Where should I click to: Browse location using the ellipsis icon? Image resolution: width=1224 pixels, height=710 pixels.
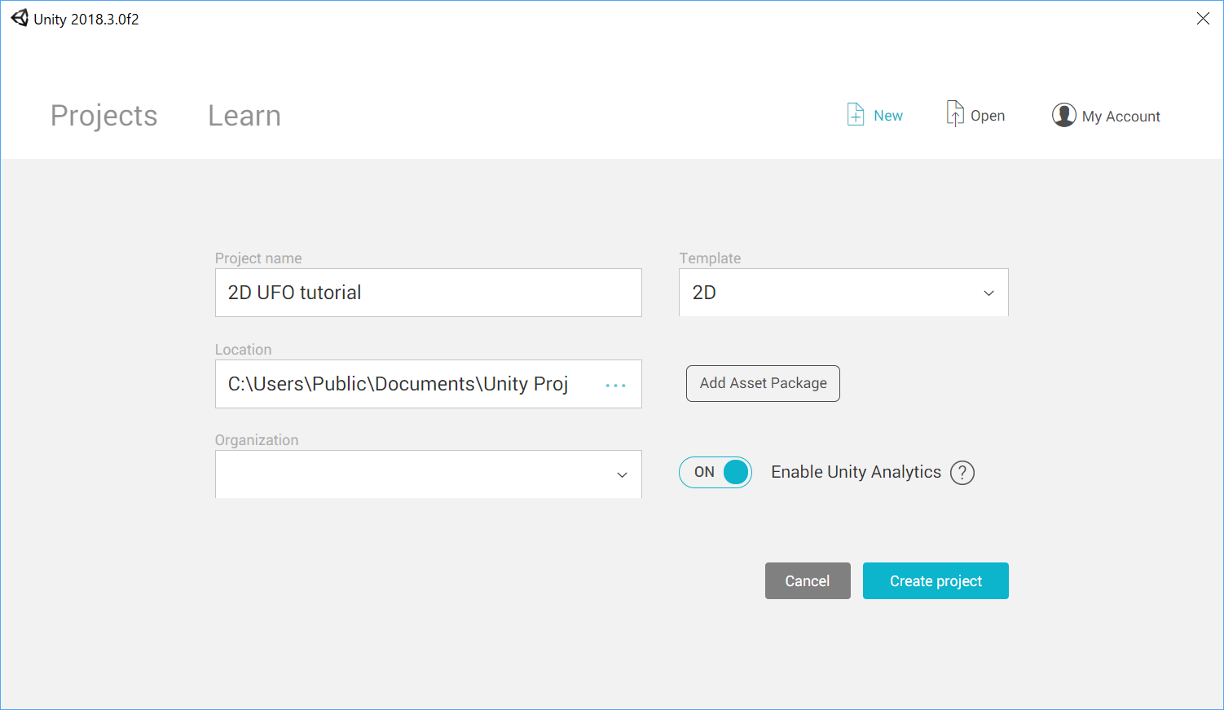click(x=615, y=385)
